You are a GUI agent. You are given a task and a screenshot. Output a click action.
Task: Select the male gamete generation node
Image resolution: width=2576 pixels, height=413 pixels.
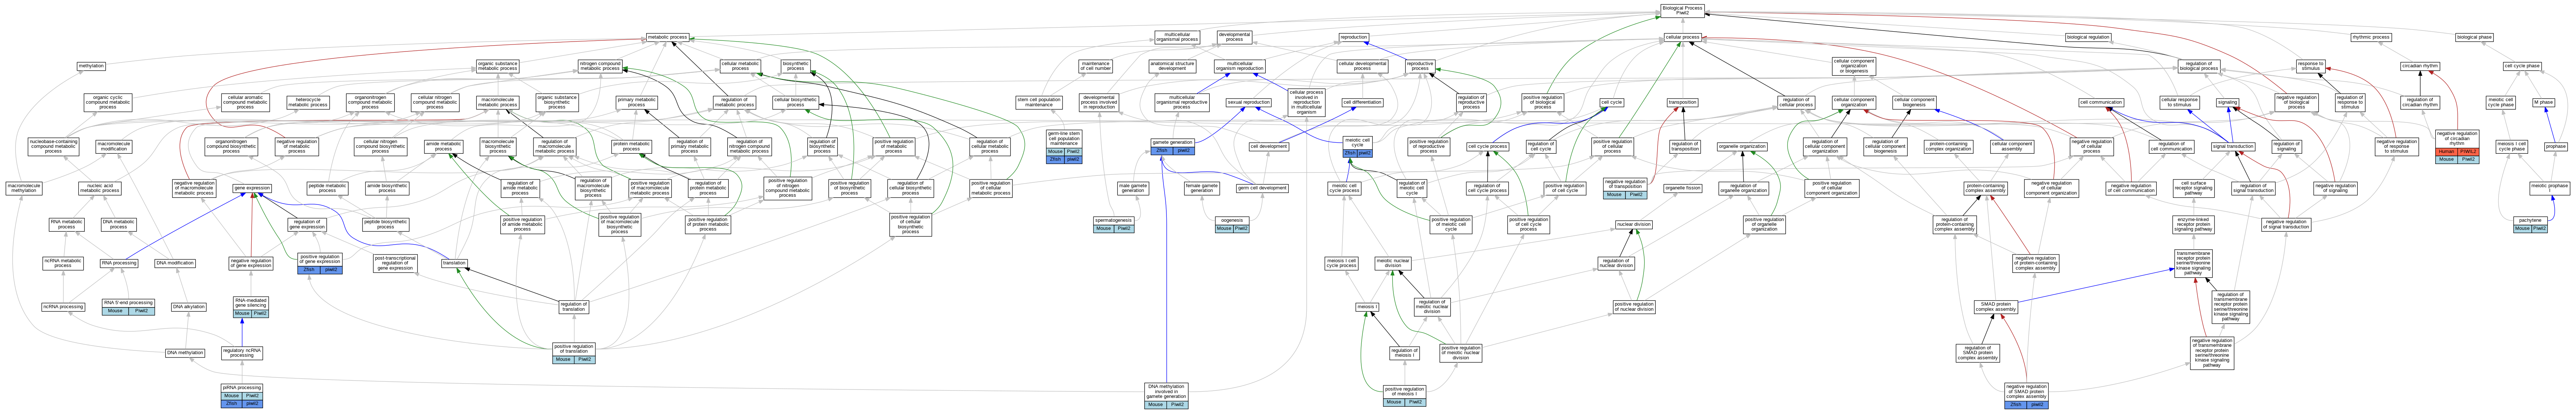point(1132,188)
